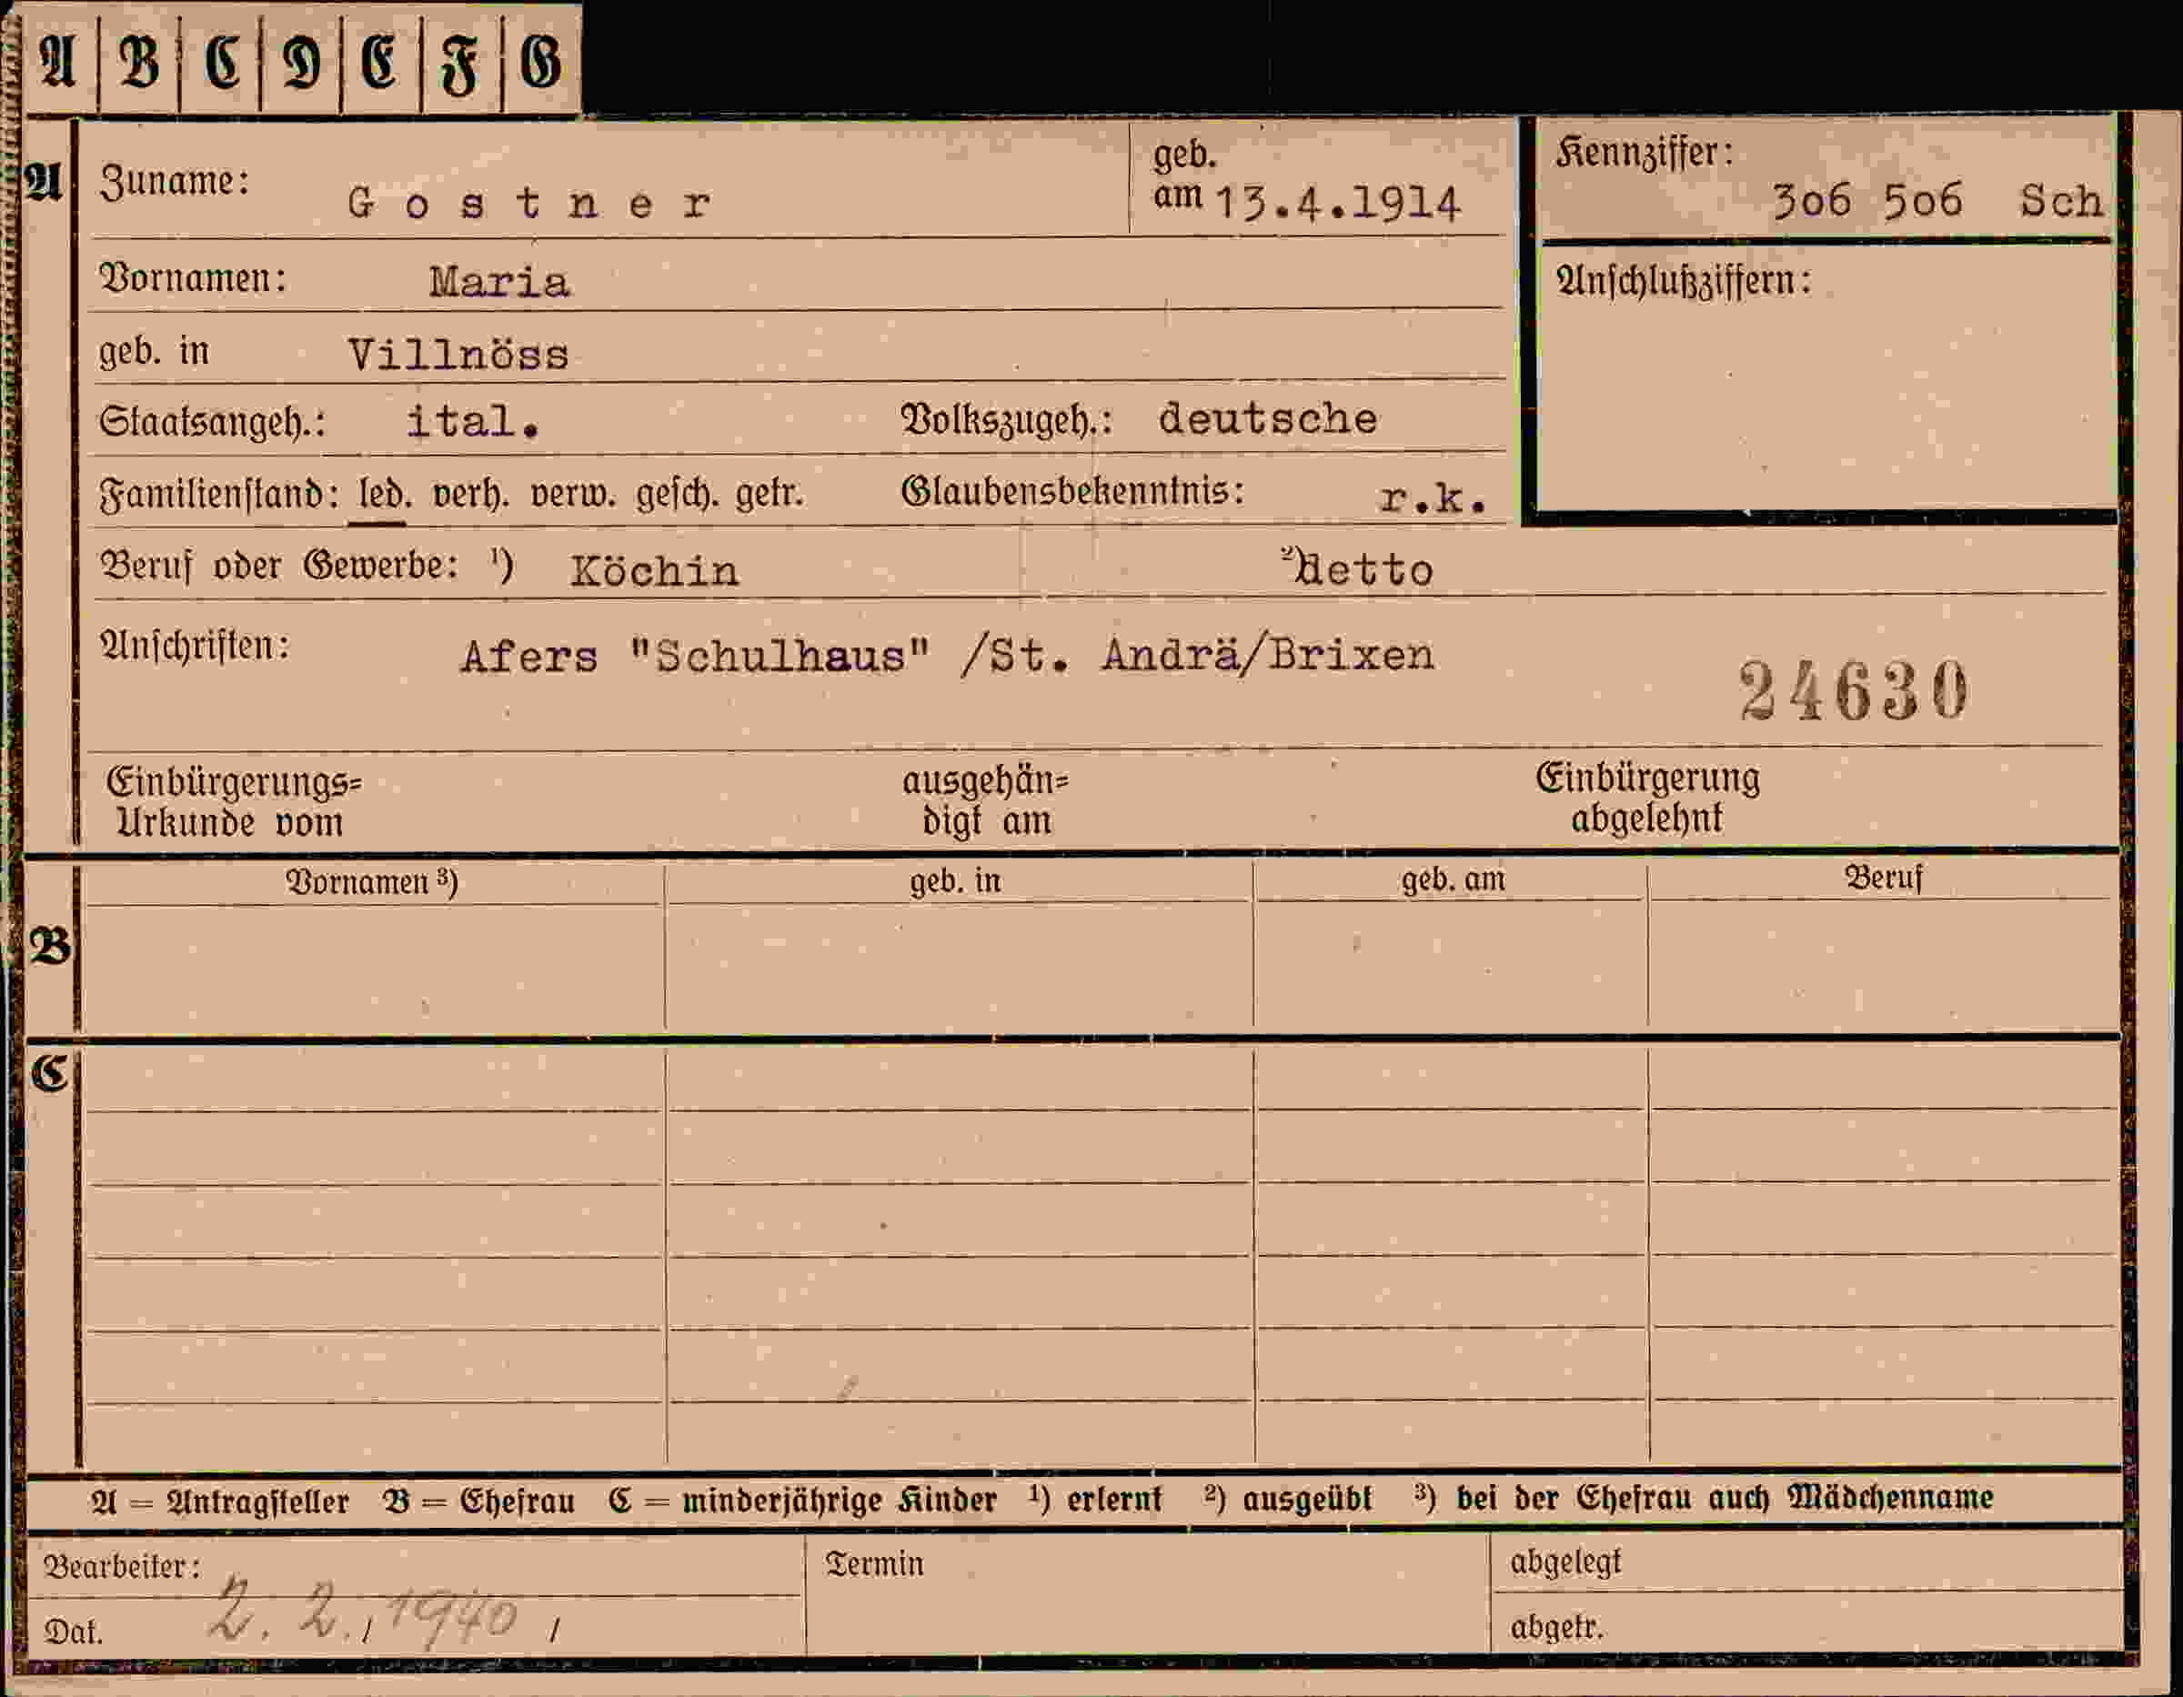Click the 'geb. in' label in section A
The image size is (2183, 1697).
point(154,353)
